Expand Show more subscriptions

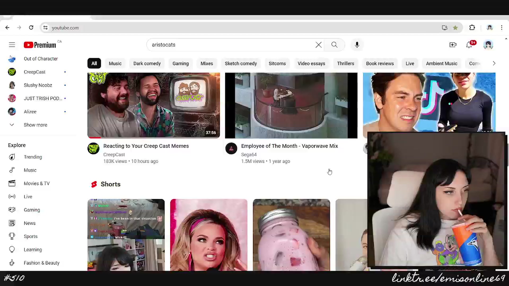click(36, 125)
